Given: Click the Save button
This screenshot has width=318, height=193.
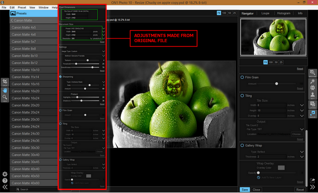Looking at the screenshot, I should click(245, 189).
